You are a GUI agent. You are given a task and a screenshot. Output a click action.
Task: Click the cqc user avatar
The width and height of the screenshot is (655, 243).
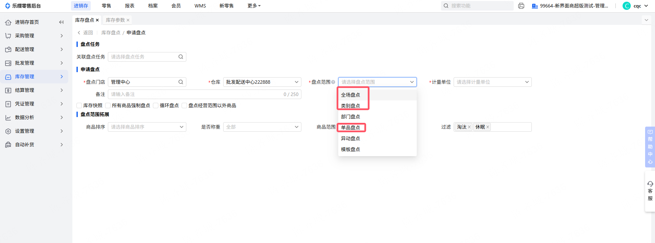click(627, 6)
